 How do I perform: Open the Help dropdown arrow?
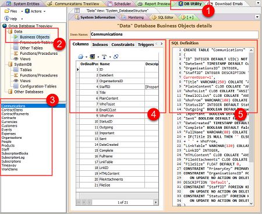[22, 19]
